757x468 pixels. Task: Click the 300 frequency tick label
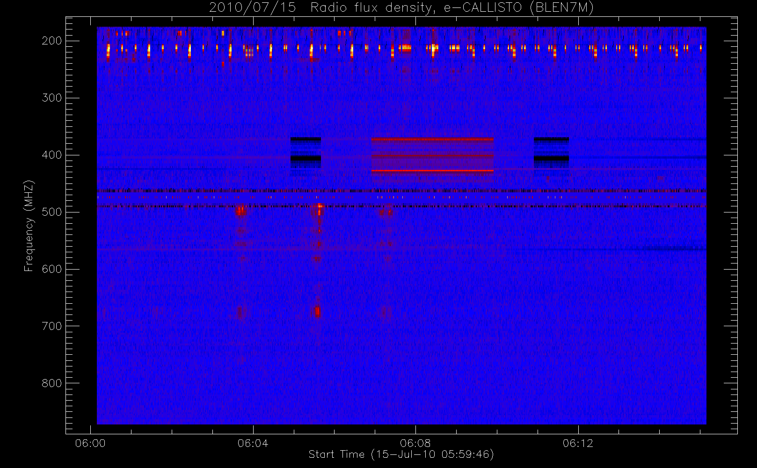click(52, 98)
